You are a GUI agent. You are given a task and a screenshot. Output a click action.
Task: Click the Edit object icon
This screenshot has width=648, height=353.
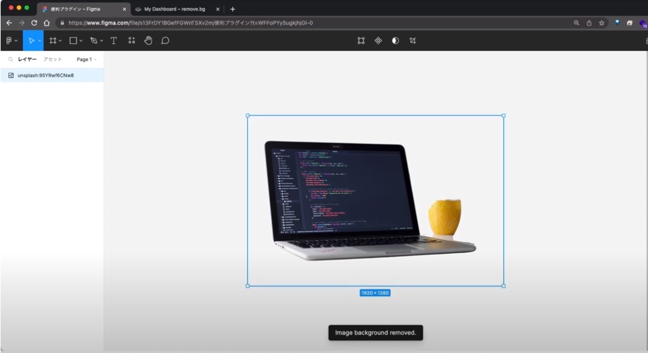coord(361,40)
